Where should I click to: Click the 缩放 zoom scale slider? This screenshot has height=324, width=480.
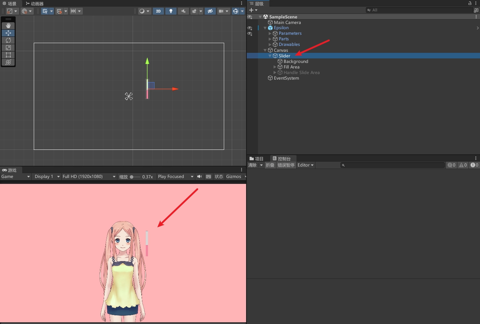coord(135,177)
